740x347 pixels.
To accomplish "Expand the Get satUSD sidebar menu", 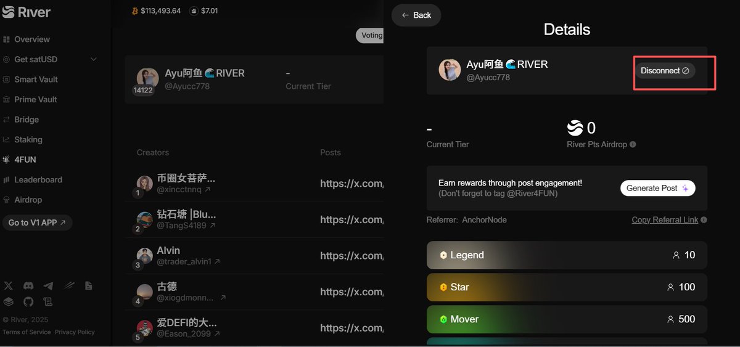I will pyautogui.click(x=50, y=59).
